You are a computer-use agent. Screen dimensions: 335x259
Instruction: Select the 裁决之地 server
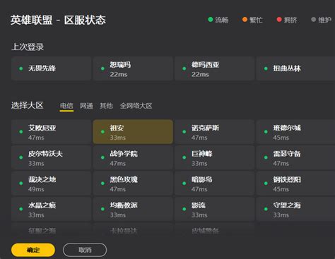(x=51, y=183)
